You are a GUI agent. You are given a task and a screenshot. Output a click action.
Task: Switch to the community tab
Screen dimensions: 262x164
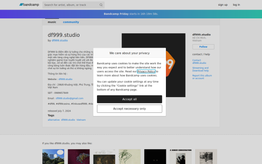[71, 22]
